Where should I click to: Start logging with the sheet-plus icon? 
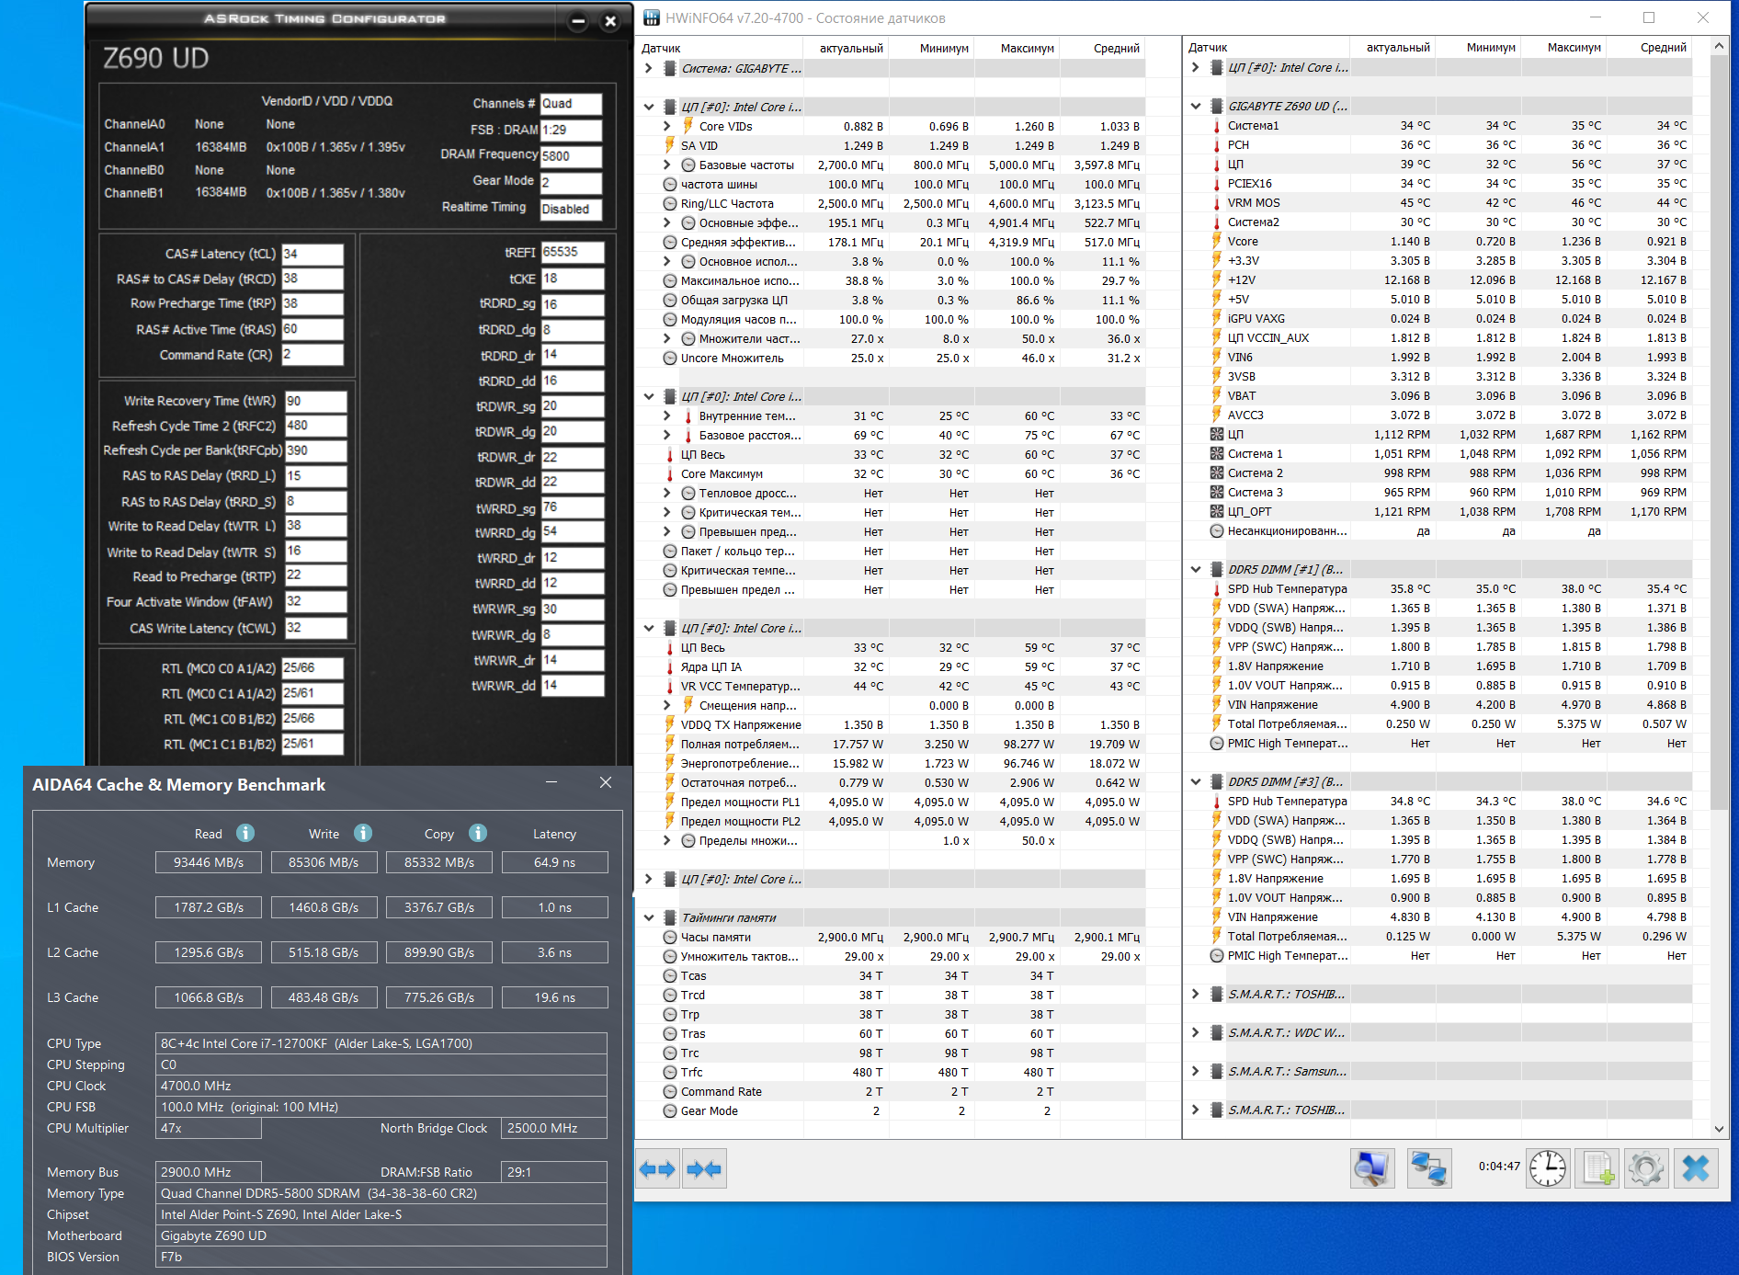pos(1597,1168)
